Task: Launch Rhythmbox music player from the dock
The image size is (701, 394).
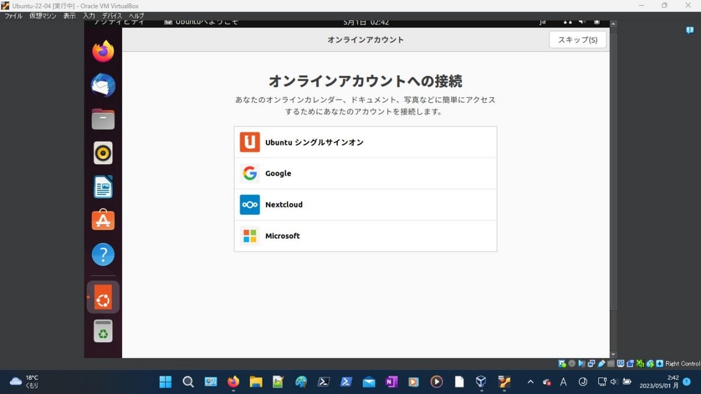Action: click(103, 153)
